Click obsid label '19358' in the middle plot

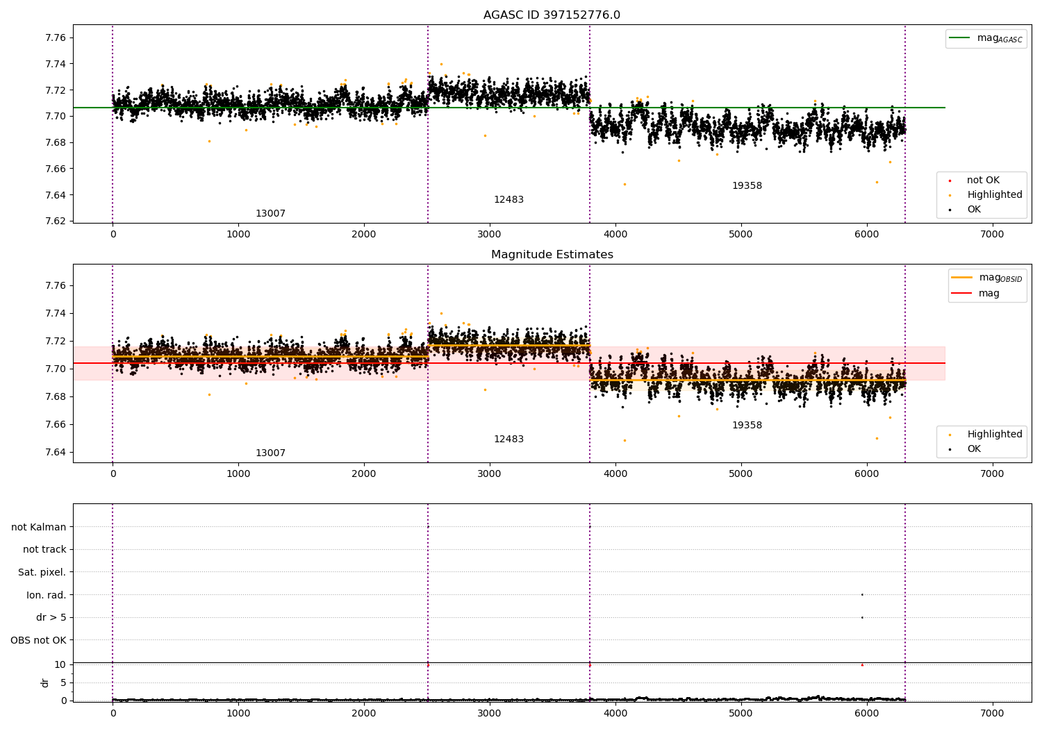coord(747,426)
